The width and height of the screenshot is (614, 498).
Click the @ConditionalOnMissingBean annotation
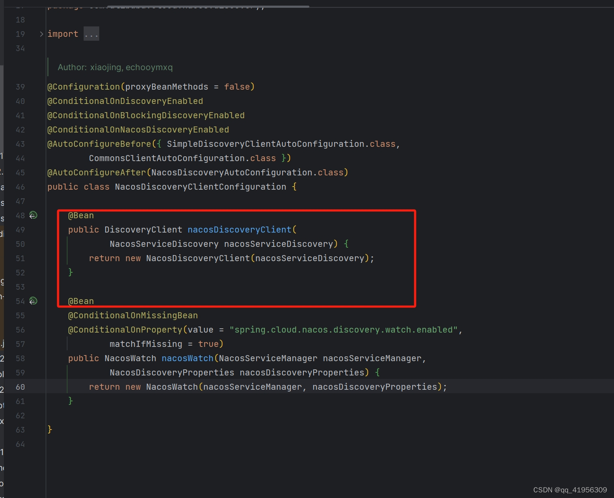tap(133, 316)
